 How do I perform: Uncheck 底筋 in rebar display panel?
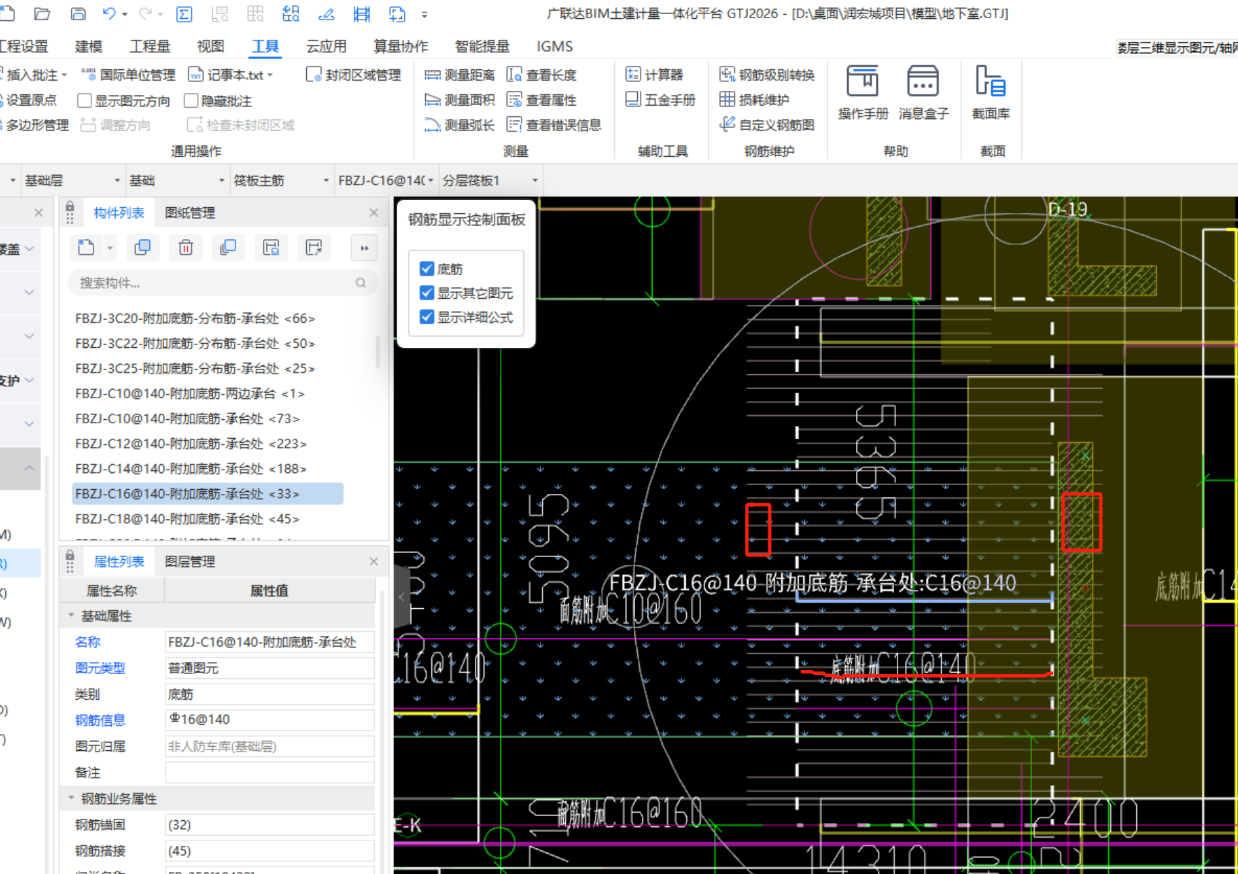point(427,268)
